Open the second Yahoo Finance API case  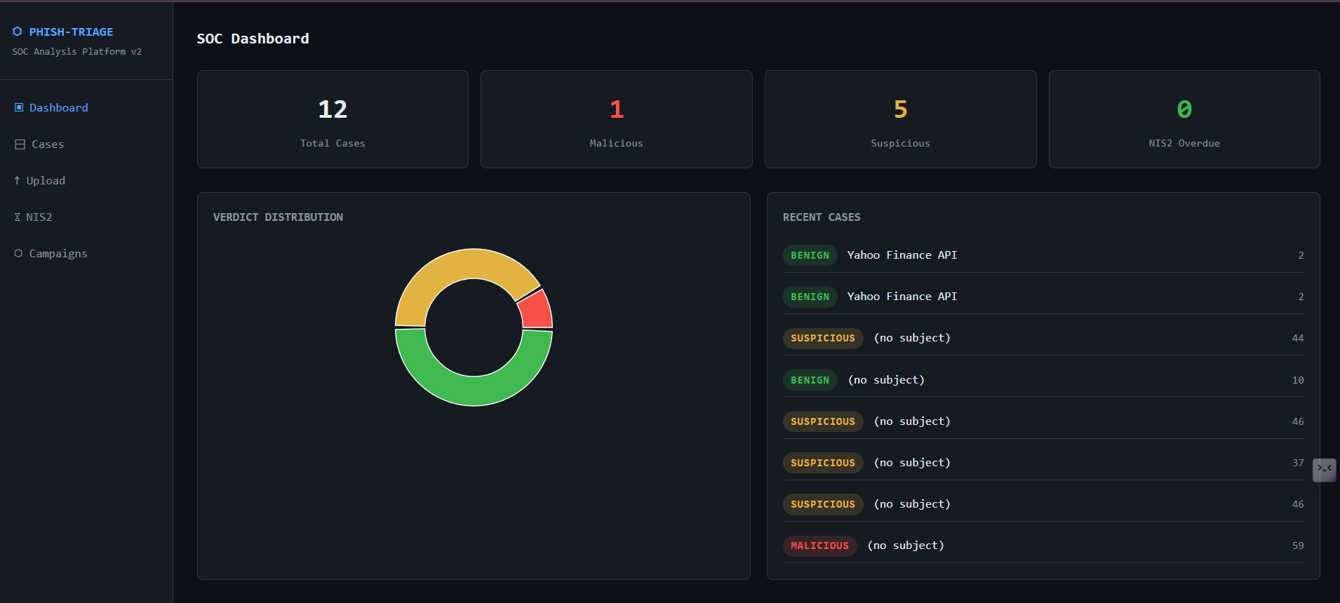1043,297
